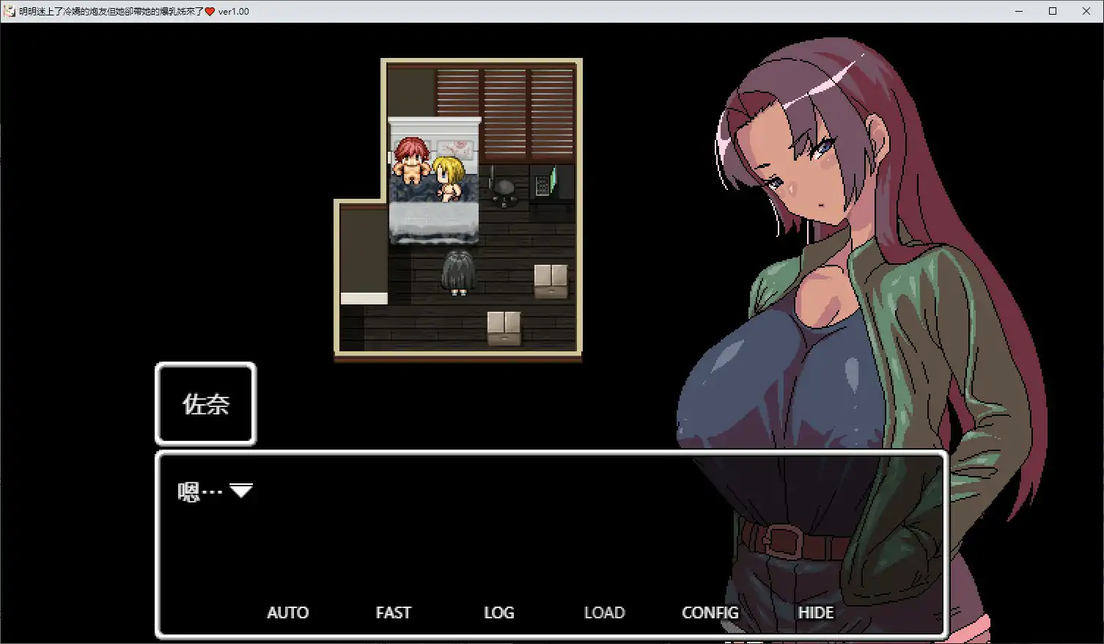The height and width of the screenshot is (644, 1104).
Task: Click the 佐奈 speaker name box
Action: [x=205, y=403]
